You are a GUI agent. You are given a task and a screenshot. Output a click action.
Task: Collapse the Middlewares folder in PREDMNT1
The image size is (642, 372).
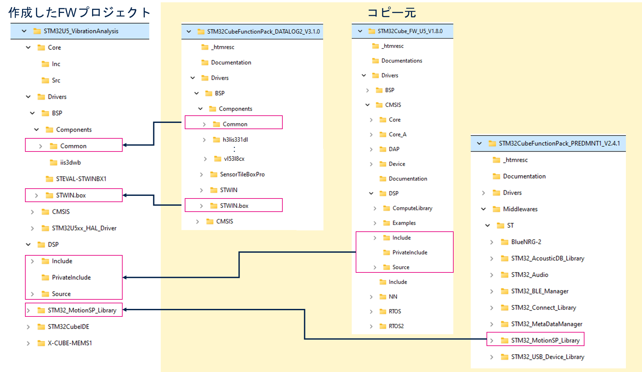(483, 209)
